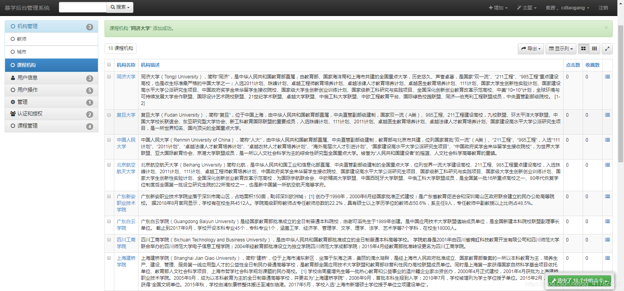624x291 pixels.
Task: Open the 认证和授权 sidebar section
Action: click(x=51, y=114)
